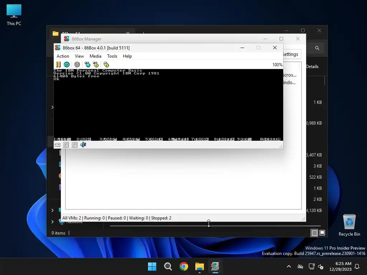Open taskbar Search
This screenshot has width=367, height=275.
click(x=168, y=266)
